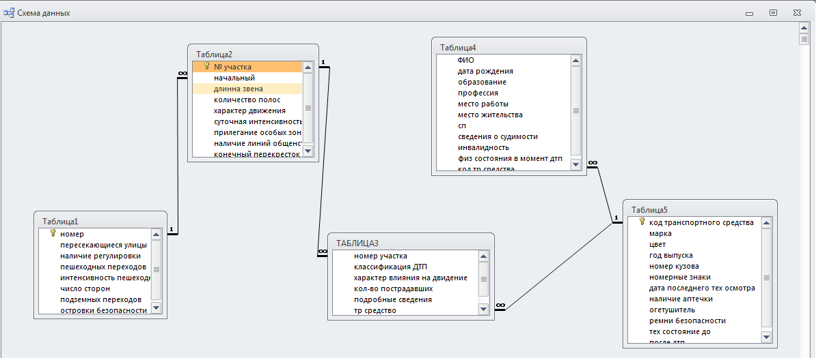Select the Таблица5 title bar
The image size is (816, 358).
click(699, 209)
